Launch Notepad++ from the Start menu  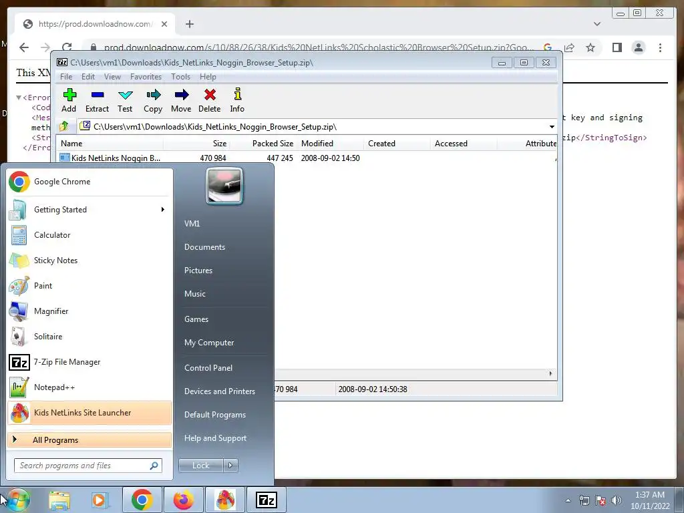point(90,387)
